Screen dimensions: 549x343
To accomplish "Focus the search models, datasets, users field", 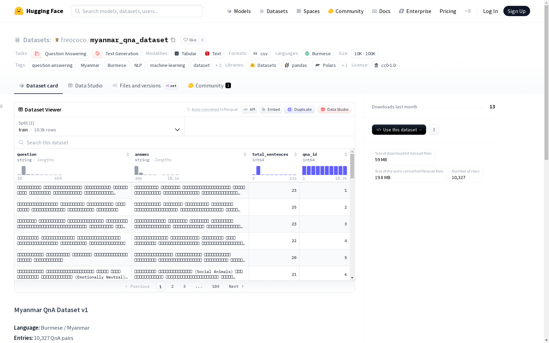I will [137, 11].
